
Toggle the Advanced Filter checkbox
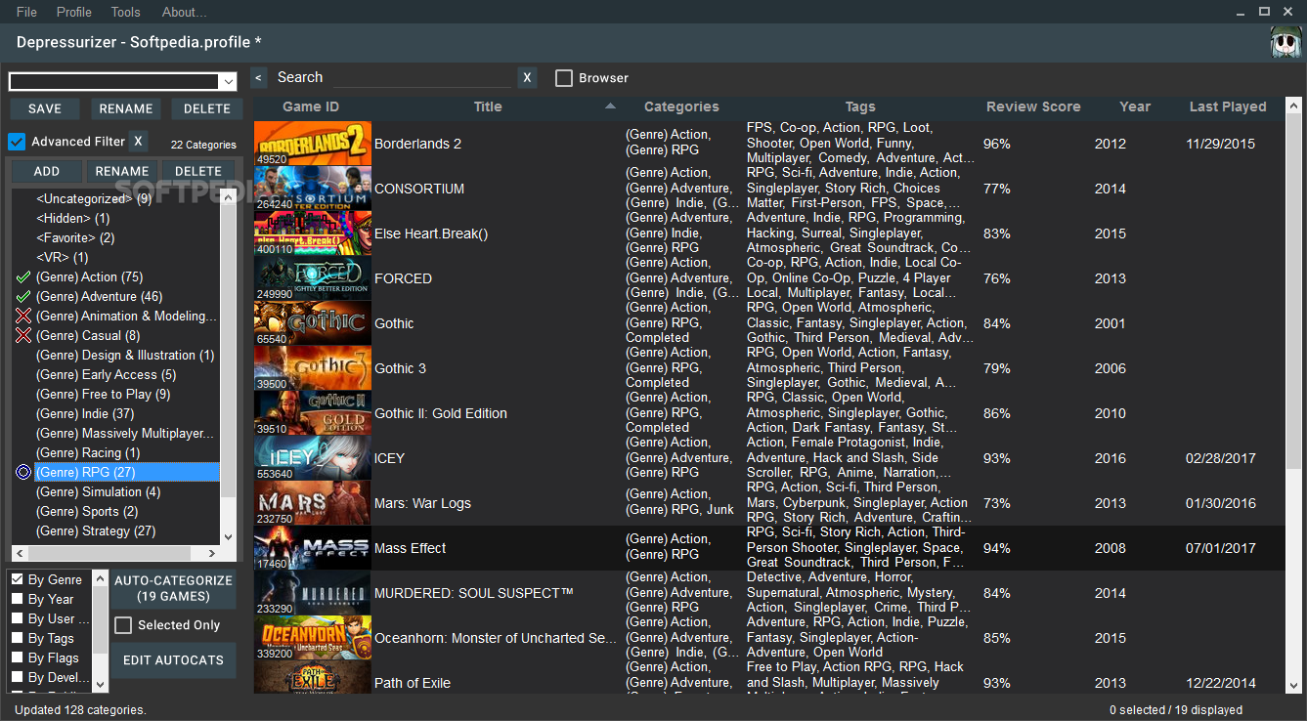tap(17, 142)
